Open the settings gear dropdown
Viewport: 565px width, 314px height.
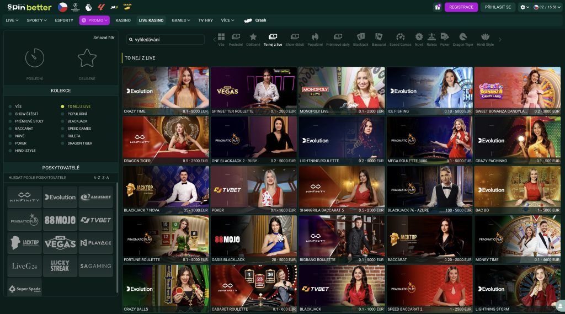click(x=524, y=7)
